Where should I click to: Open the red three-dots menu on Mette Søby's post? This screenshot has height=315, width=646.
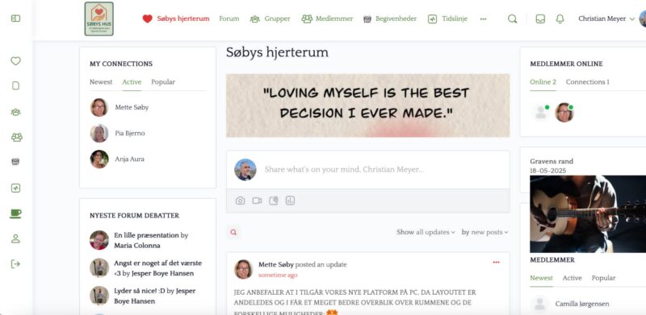(x=496, y=263)
